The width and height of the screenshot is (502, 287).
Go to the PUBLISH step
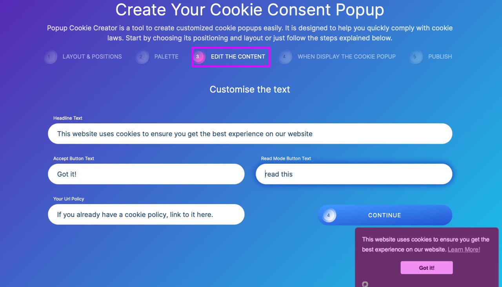point(440,57)
